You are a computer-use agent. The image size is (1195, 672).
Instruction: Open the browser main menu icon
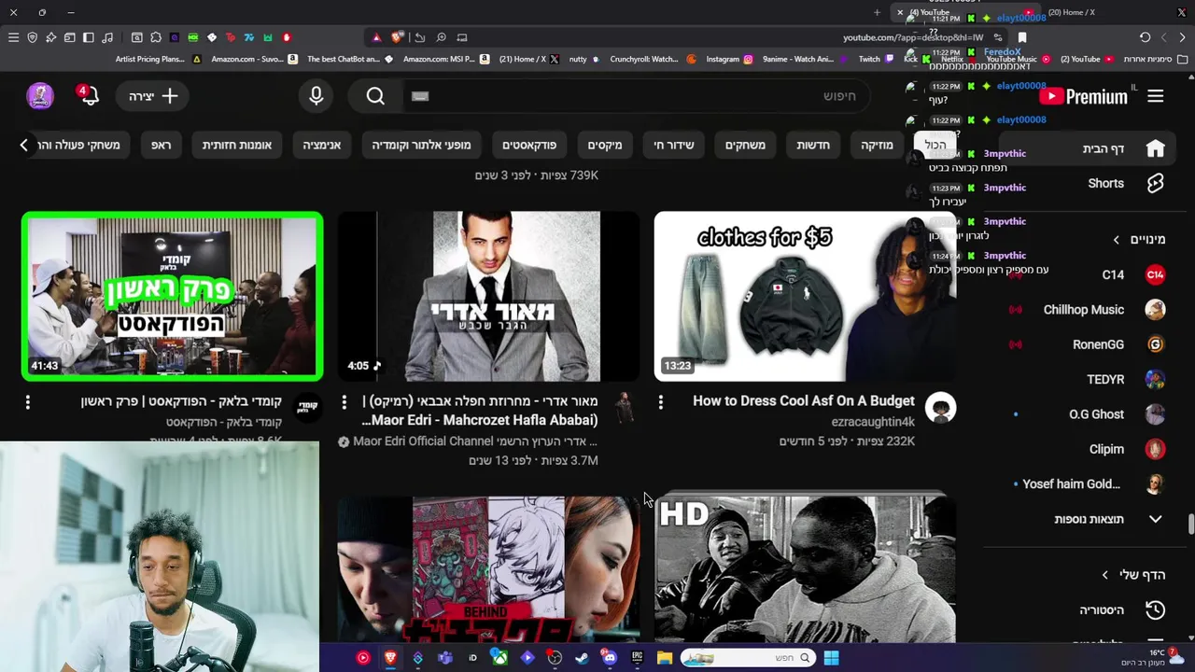coord(13,37)
